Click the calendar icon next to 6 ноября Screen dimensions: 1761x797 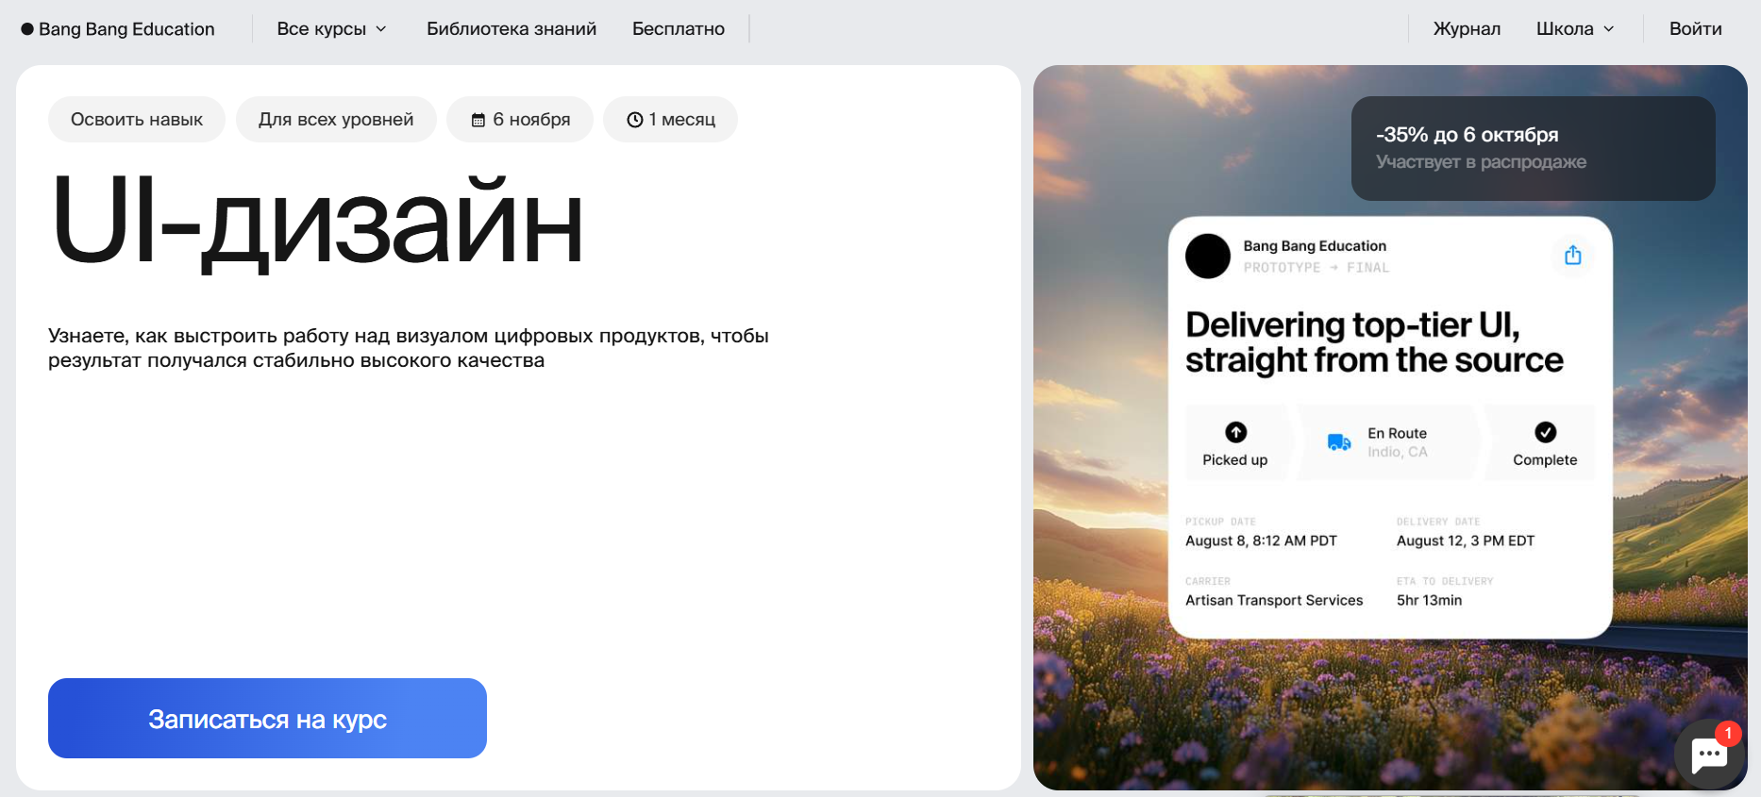pyautogui.click(x=478, y=120)
